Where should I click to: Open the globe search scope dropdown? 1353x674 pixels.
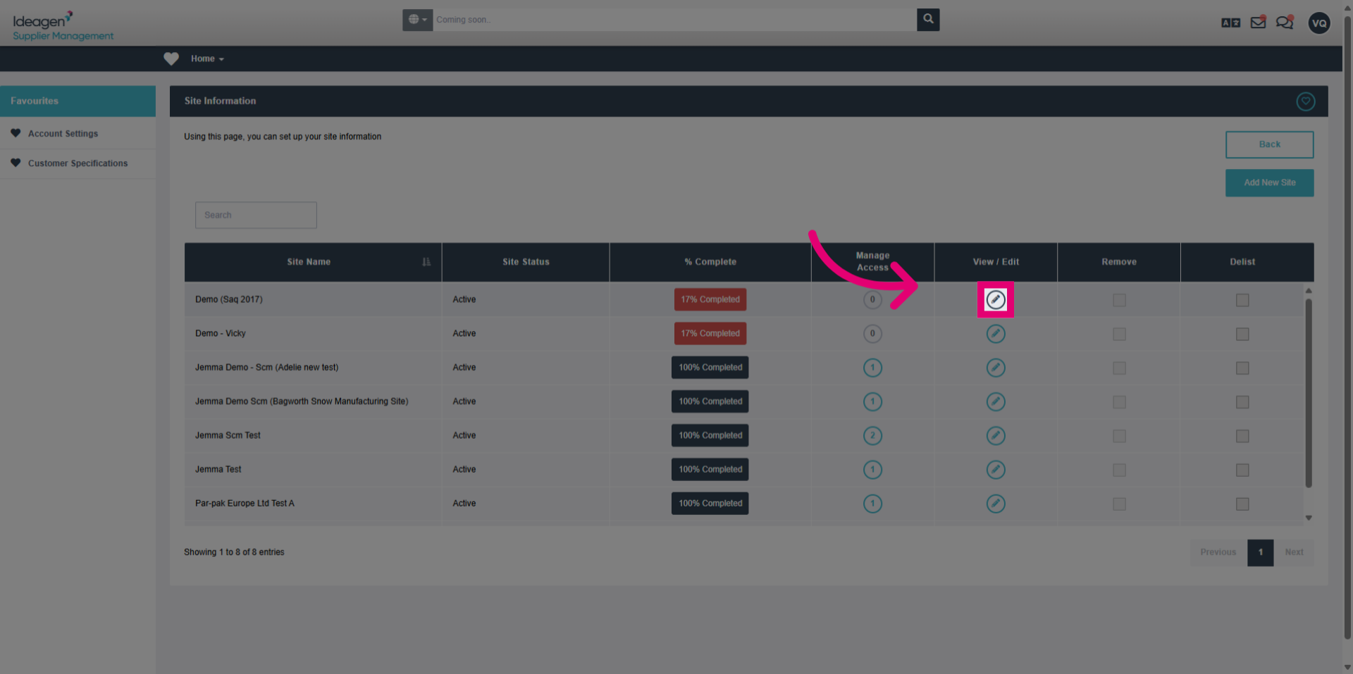pyautogui.click(x=418, y=20)
